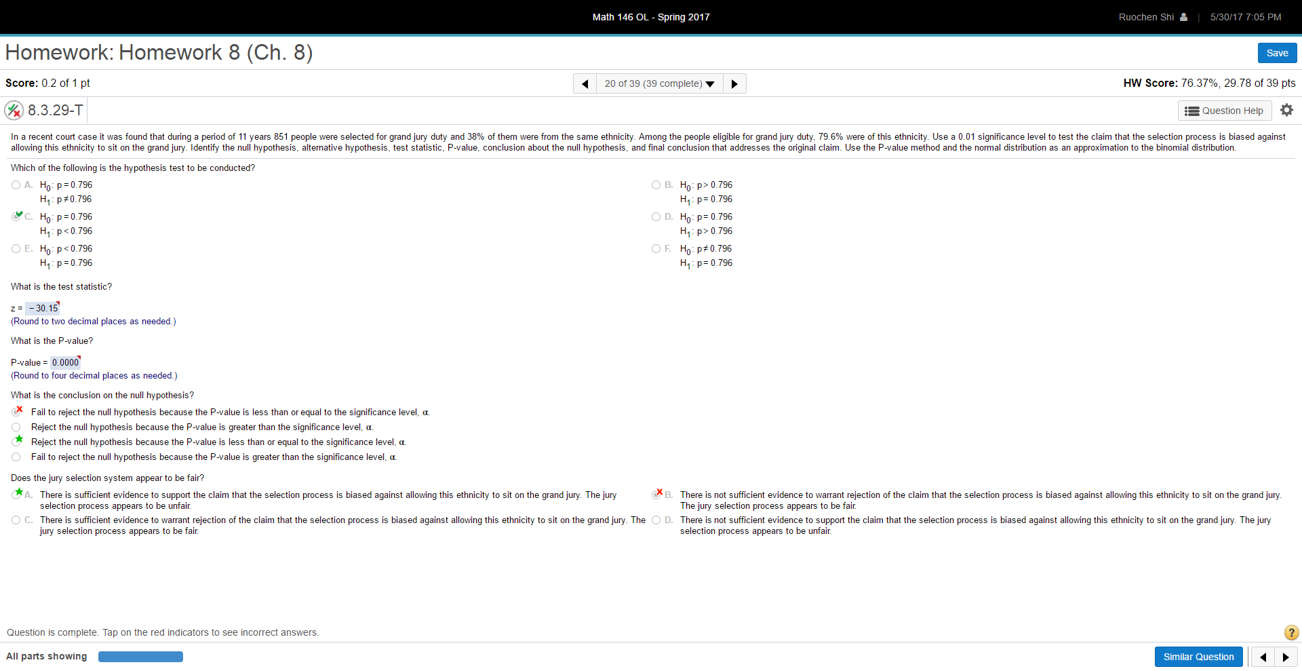Select hypothesis option E, H0: p<0.796
Image resolution: width=1302 pixels, height=671 pixels.
coord(16,248)
